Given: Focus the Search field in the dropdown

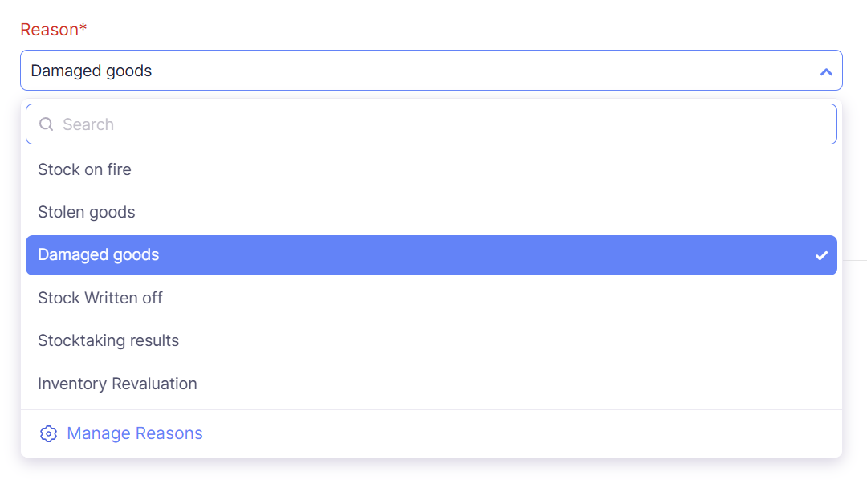Looking at the screenshot, I should (x=433, y=124).
